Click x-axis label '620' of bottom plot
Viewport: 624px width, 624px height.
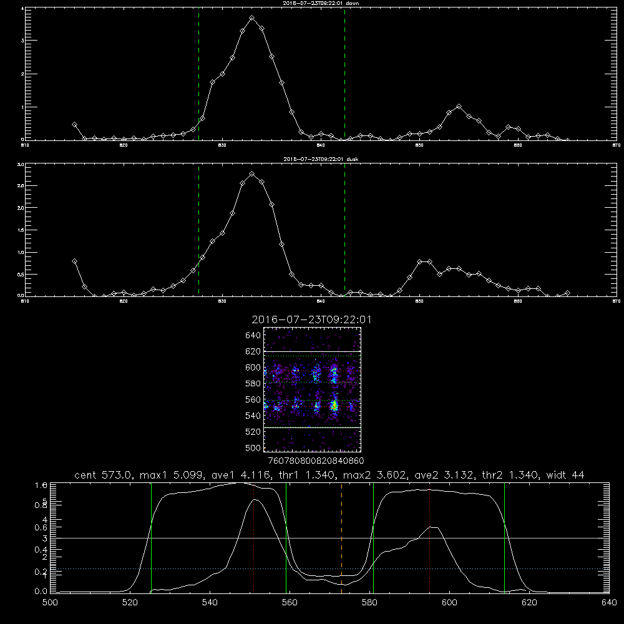tap(529, 603)
